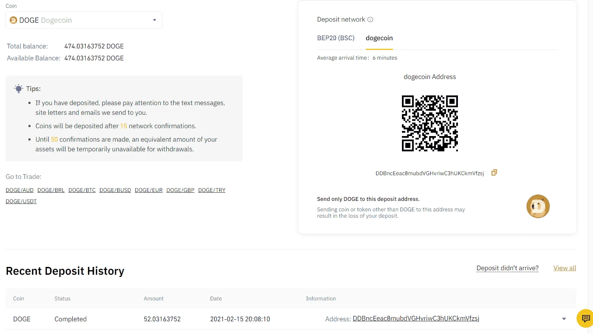Click the 15 network confirmations tip
Screen dimensions: 593x334
[116, 126]
